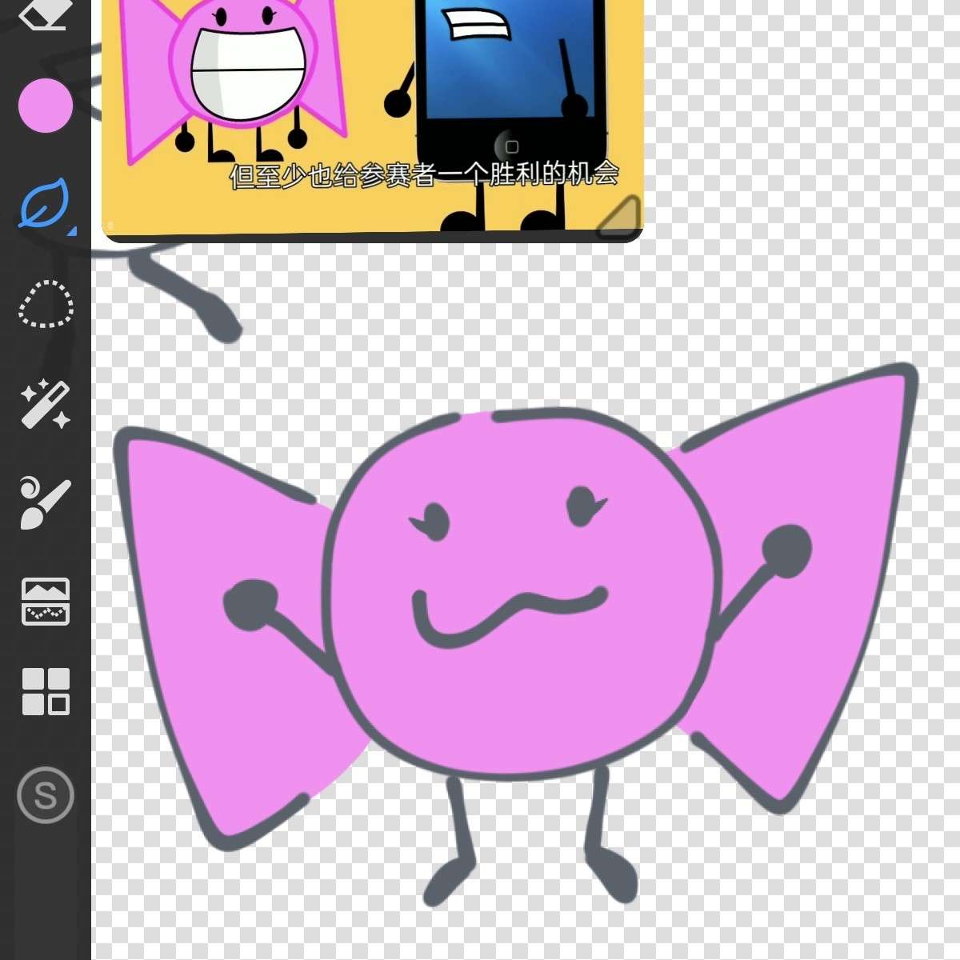Click the candy's raised right hand
960x960 pixels.
(786, 551)
